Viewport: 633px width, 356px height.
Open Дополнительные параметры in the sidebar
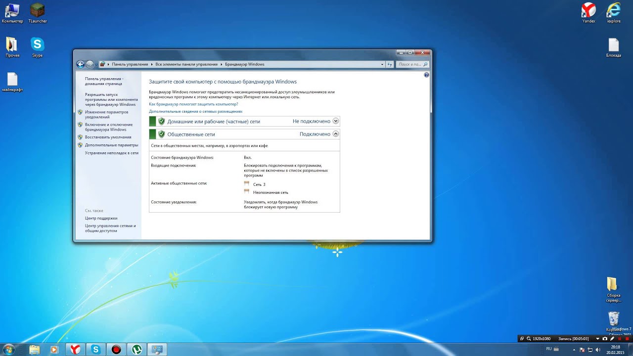[111, 145]
